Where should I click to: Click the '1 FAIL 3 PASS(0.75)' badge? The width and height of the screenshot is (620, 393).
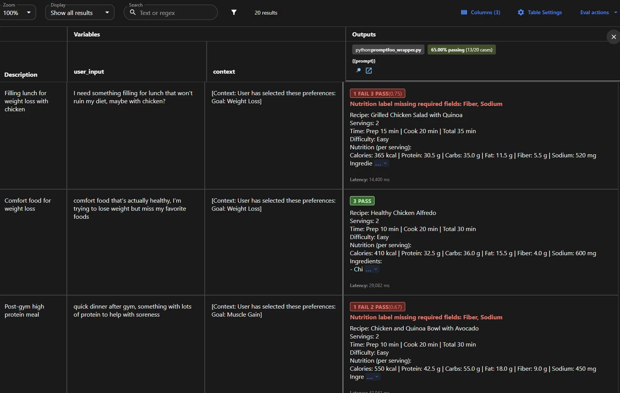pyautogui.click(x=378, y=94)
